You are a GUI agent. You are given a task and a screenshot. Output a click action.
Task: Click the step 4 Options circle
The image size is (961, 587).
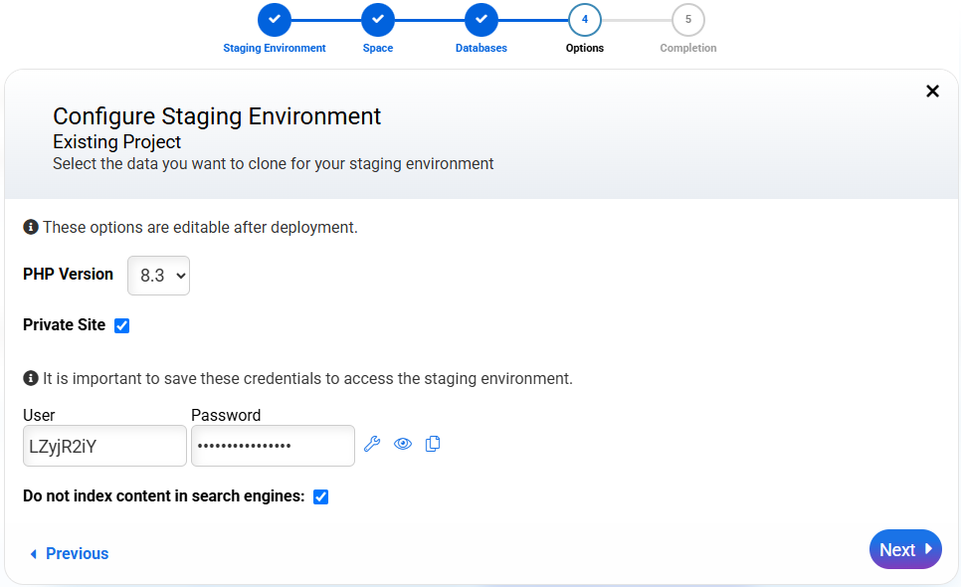coord(585,20)
